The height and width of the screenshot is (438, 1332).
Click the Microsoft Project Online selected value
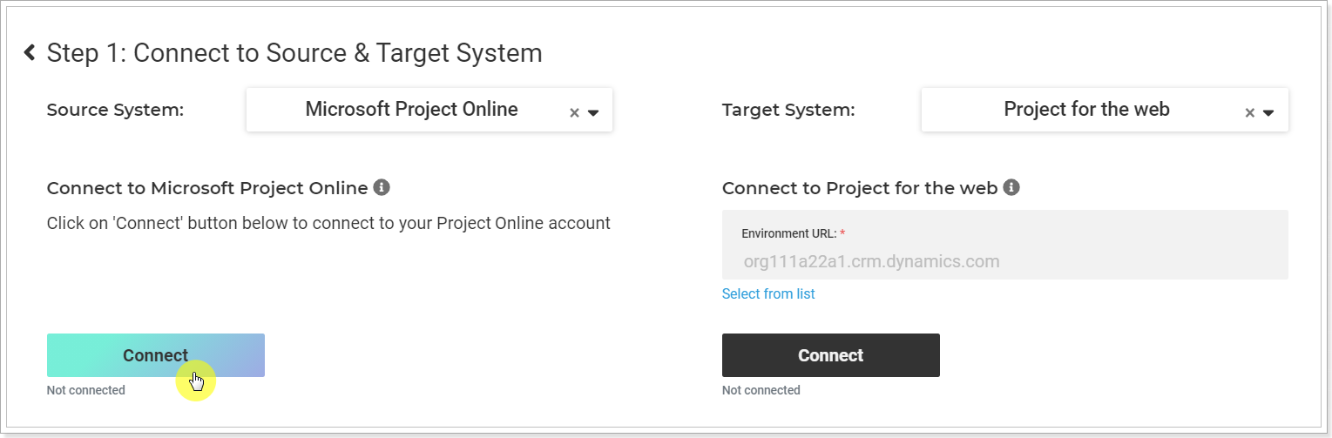coord(411,110)
